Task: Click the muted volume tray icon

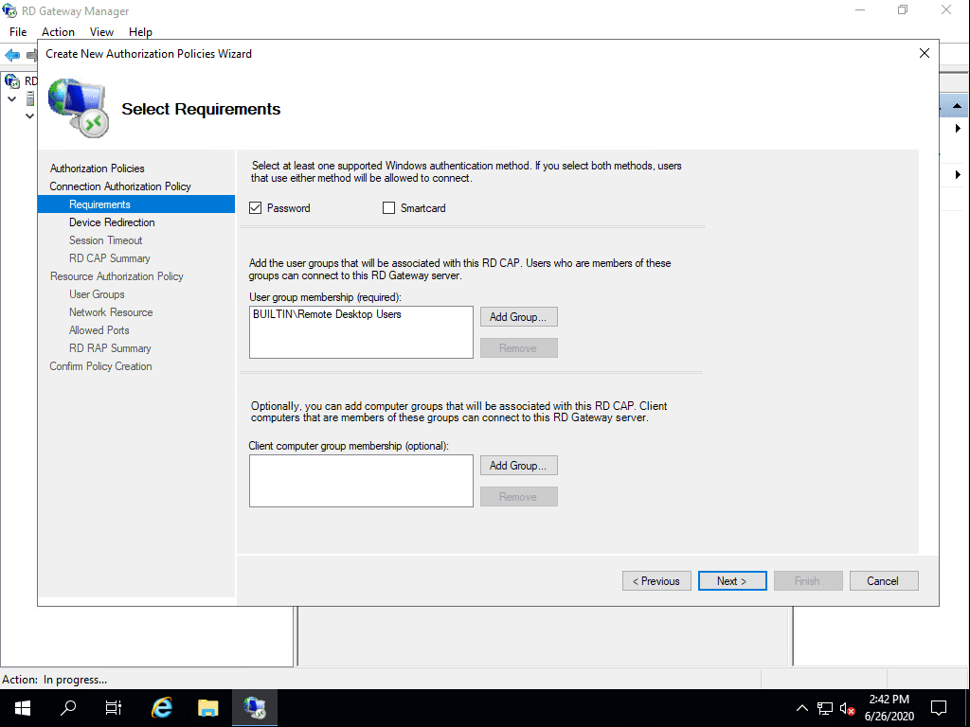Action: click(848, 708)
